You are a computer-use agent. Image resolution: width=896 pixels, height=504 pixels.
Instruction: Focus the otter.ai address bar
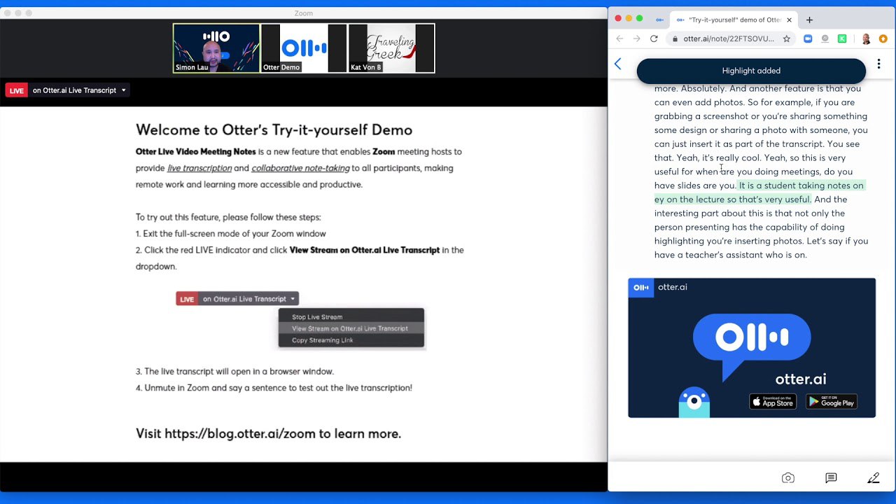point(729,38)
